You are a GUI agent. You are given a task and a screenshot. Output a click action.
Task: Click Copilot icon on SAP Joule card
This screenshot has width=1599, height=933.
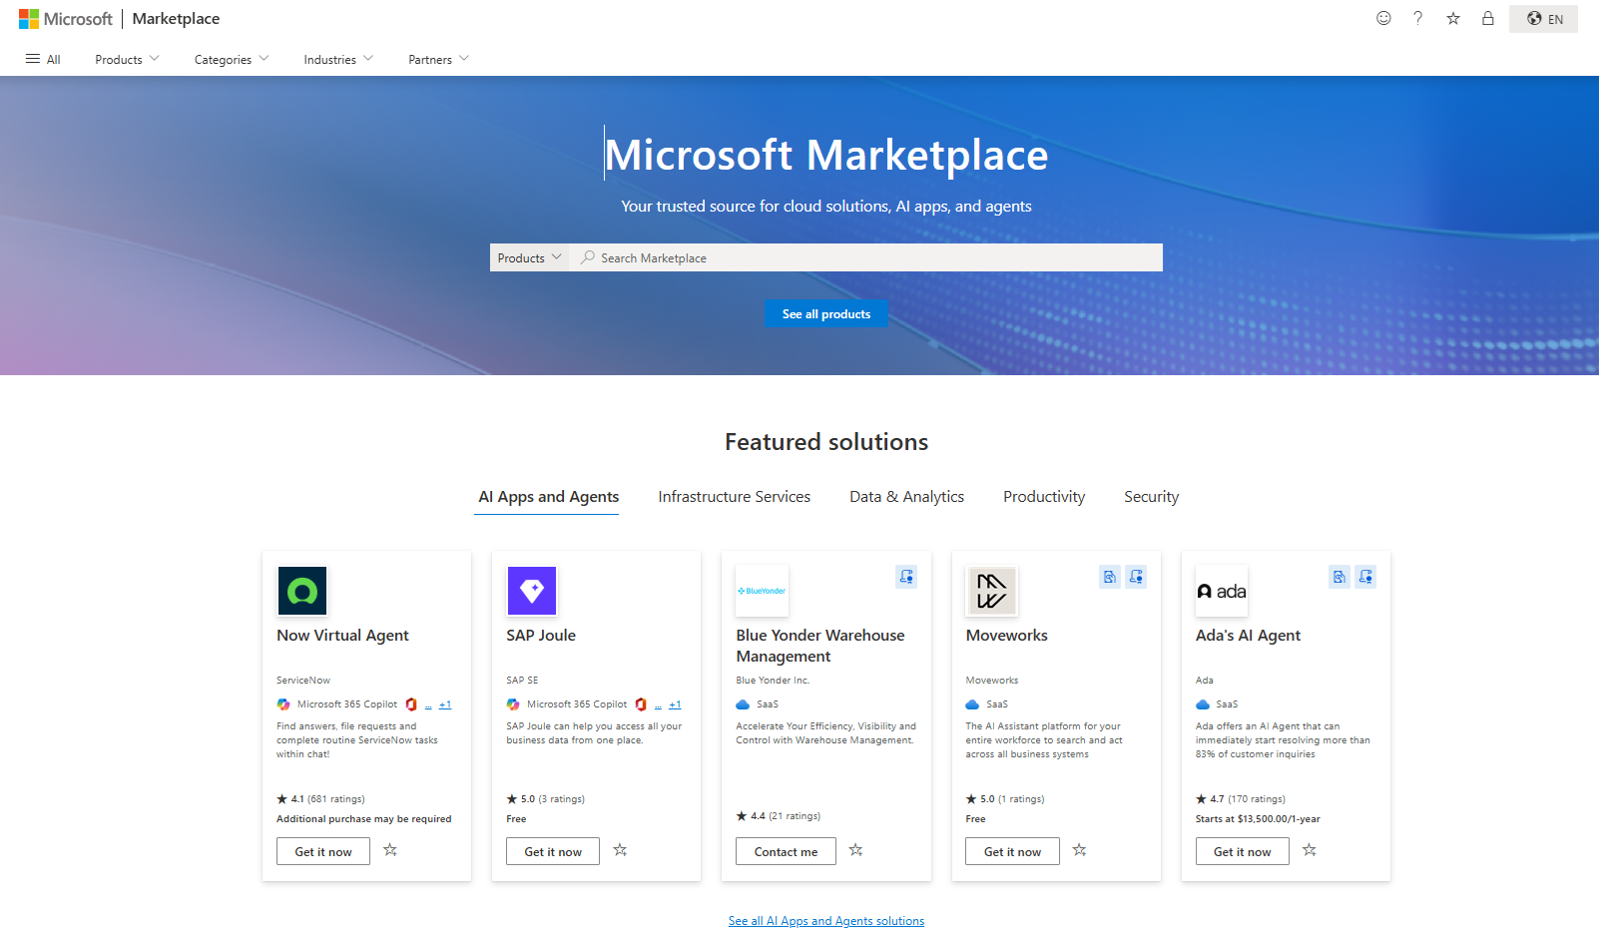[513, 704]
